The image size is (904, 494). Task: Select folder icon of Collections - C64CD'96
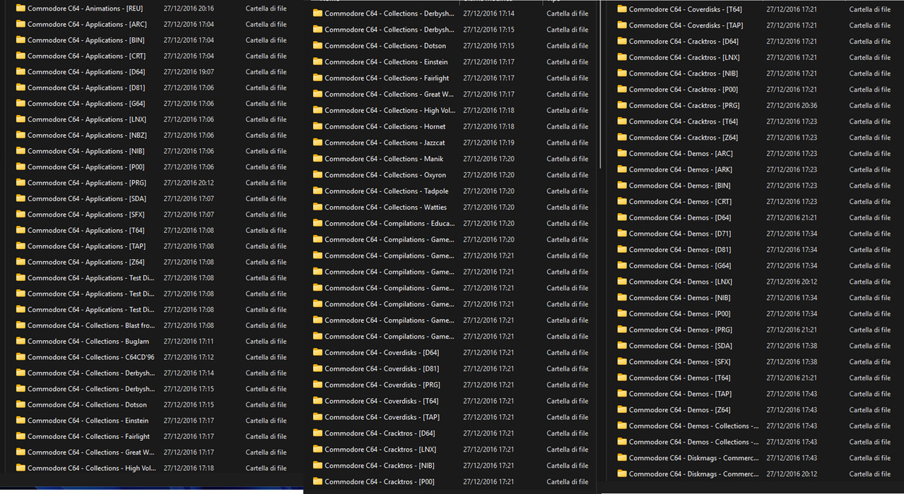20,357
